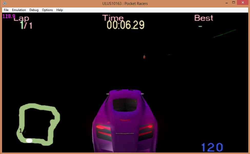
Task: Open the Debug menu
Action: click(x=34, y=10)
